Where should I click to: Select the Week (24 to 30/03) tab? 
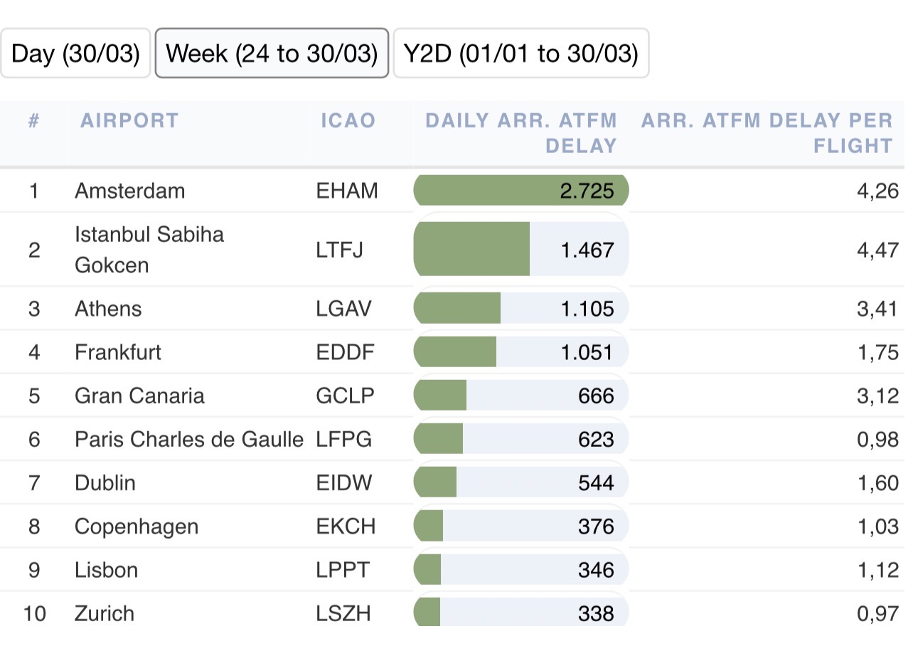point(272,53)
